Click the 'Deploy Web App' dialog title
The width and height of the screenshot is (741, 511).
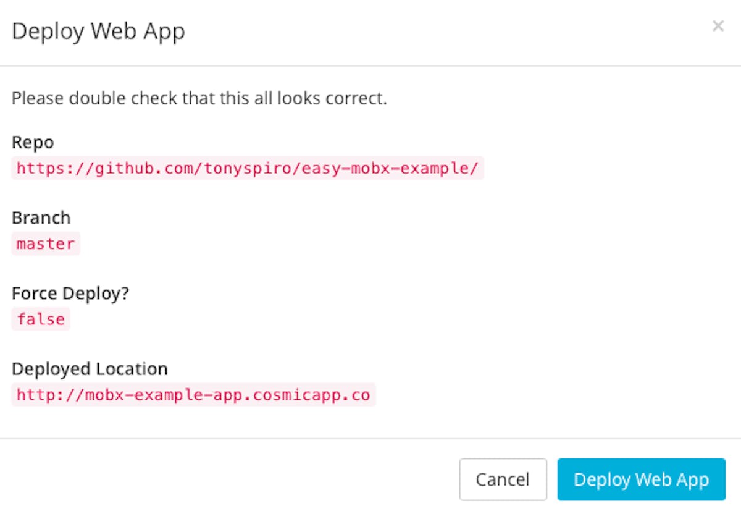[x=98, y=31]
